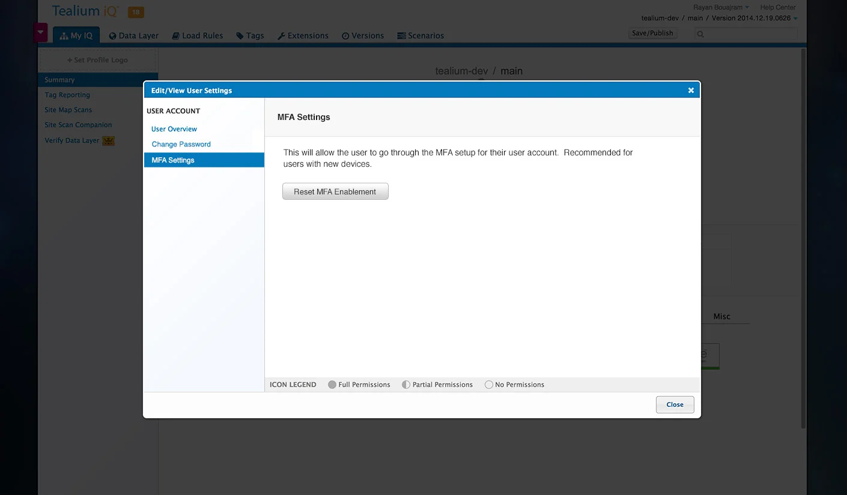Expand the version selector dropdown arrow
Screen dimensions: 847x495
pyautogui.click(x=796, y=19)
